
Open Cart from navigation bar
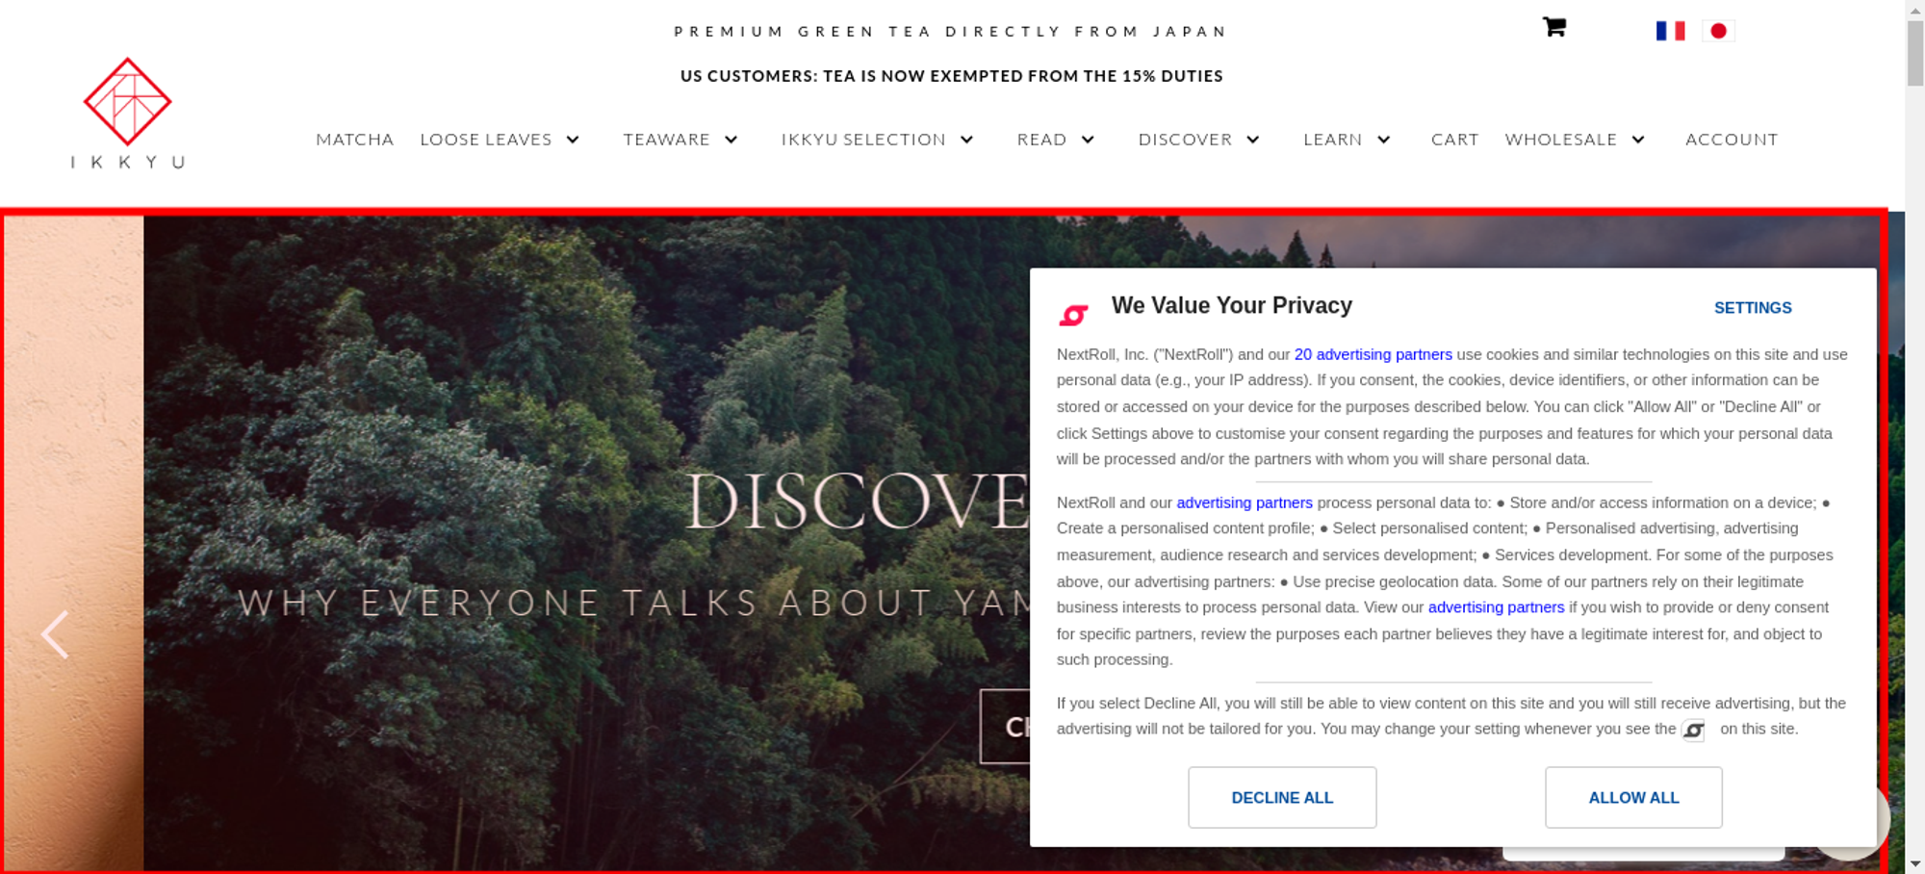1454,140
